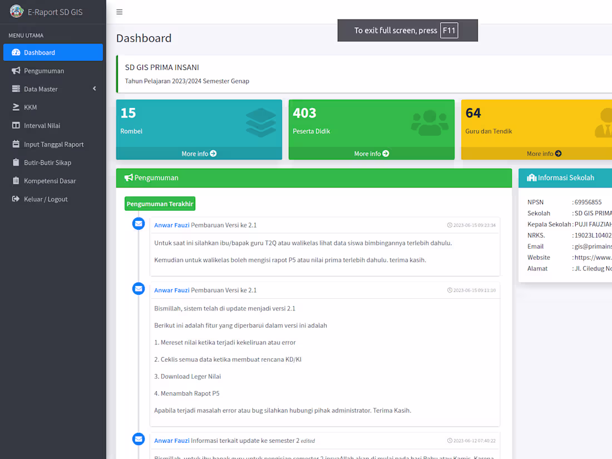Click the Input Tanggal Raport calendar icon
The height and width of the screenshot is (459, 612).
tap(16, 144)
